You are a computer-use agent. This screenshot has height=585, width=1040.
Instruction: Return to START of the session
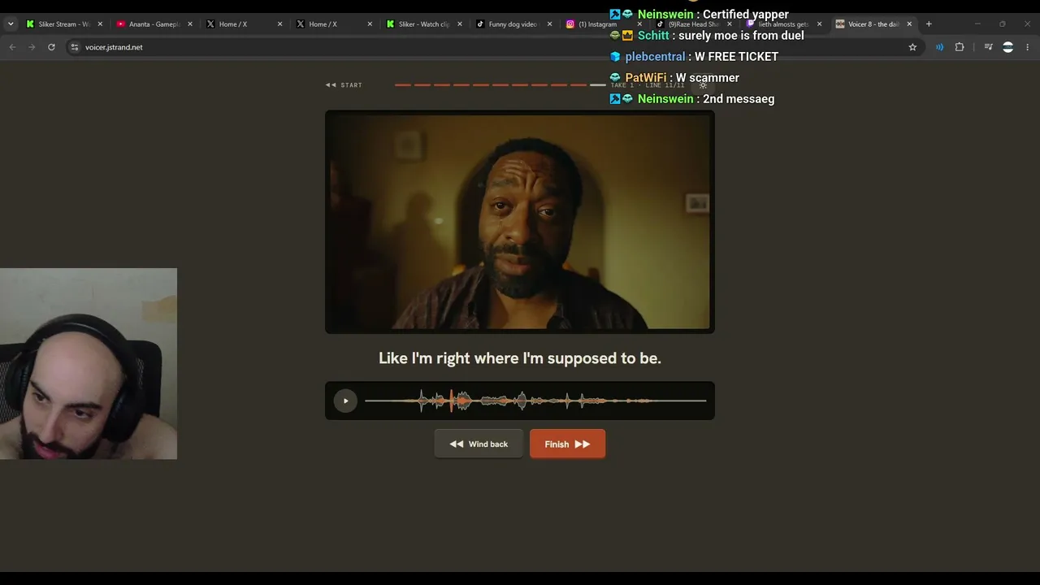click(344, 84)
